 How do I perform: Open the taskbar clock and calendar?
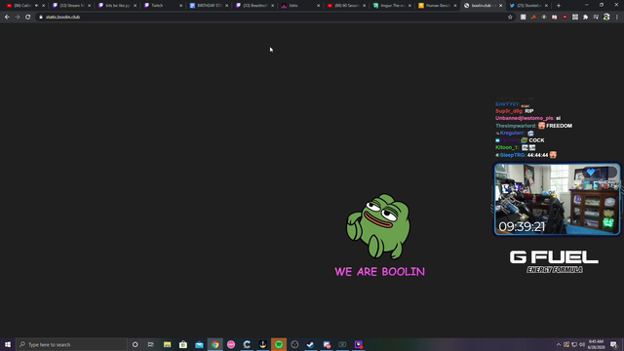pos(596,344)
